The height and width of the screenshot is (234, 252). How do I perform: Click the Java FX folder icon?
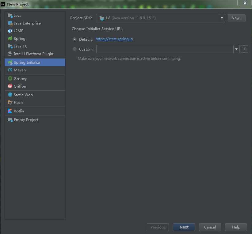10,46
